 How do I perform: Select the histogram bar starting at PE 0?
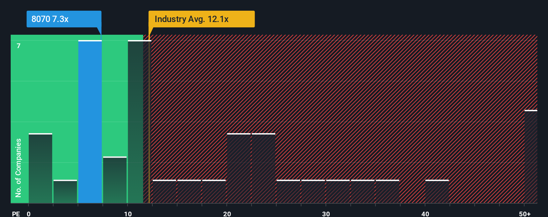tap(40, 168)
